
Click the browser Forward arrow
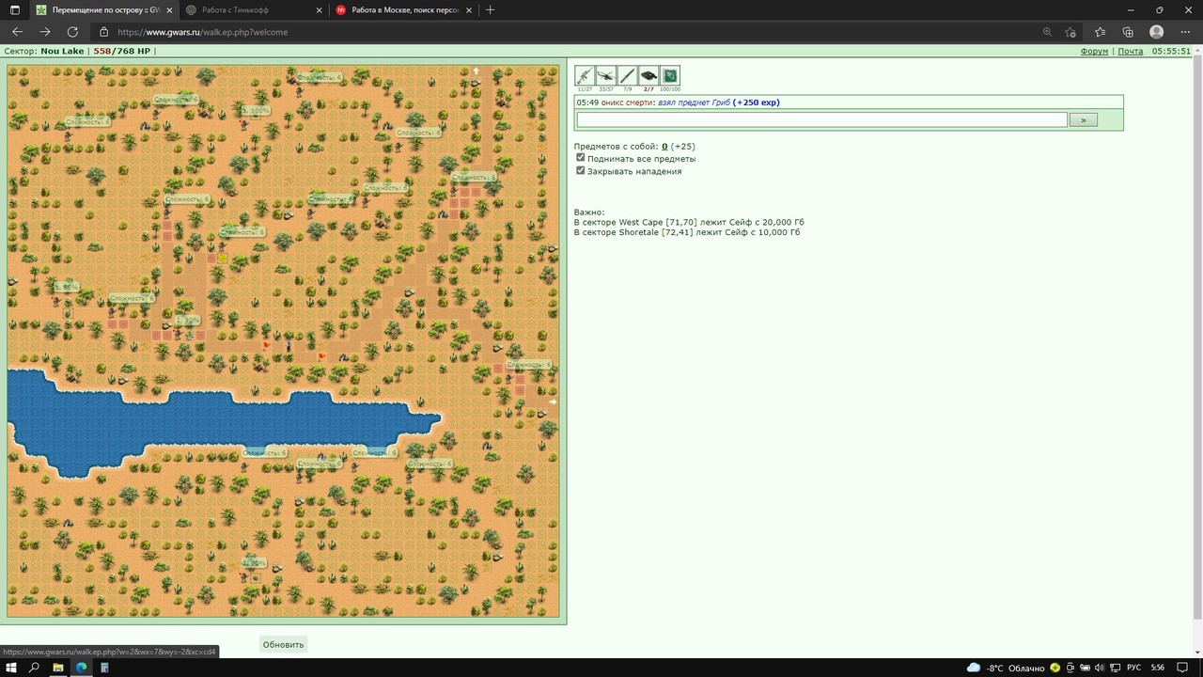pos(45,32)
